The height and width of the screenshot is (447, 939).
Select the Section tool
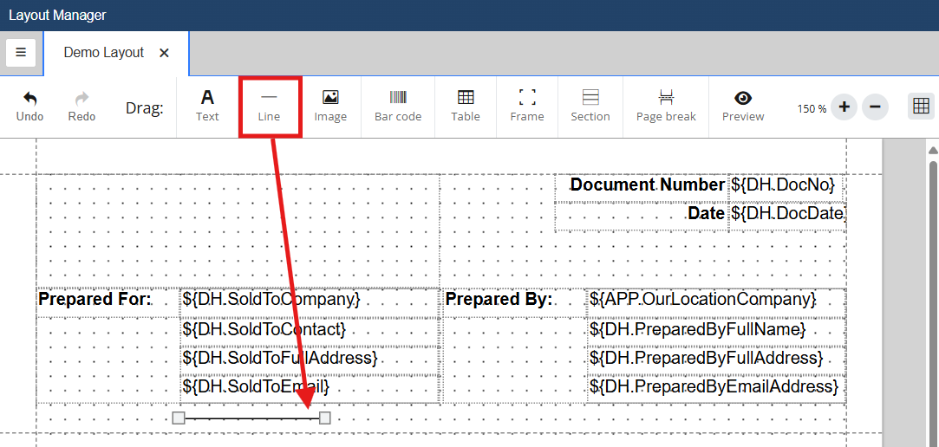tap(590, 106)
